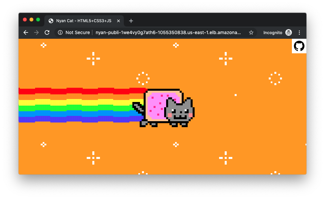325x199 pixels.
Task: Click the Incognito label text
Action: pos(273,33)
